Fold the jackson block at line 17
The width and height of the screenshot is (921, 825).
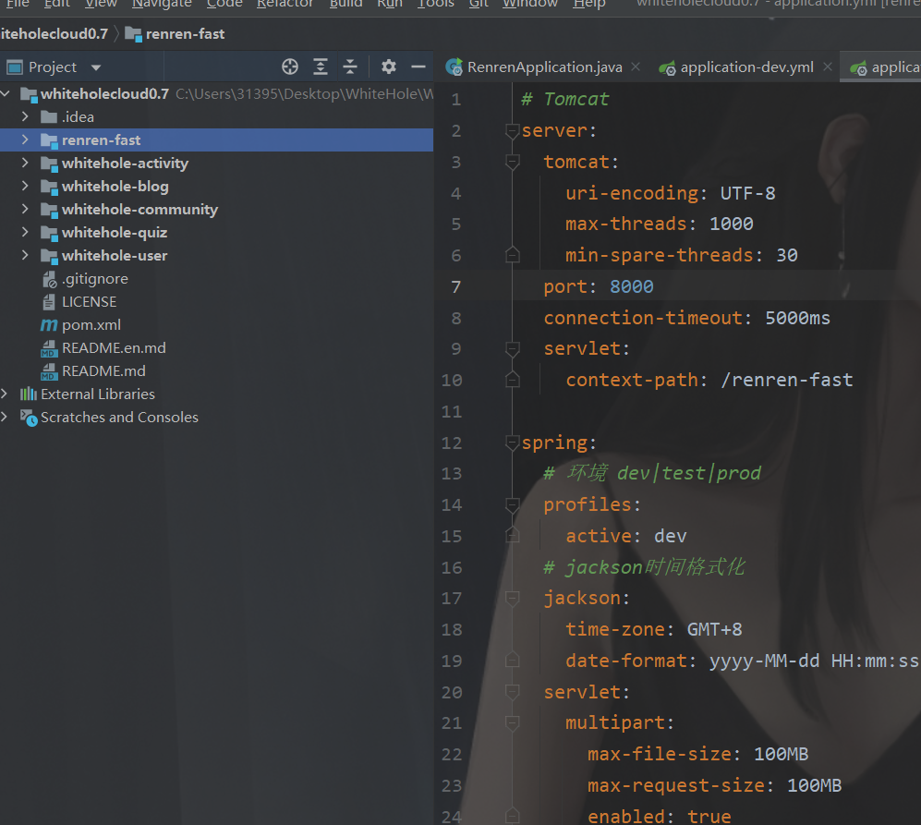point(512,598)
